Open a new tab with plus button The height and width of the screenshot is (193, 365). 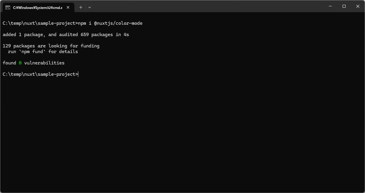pyautogui.click(x=81, y=7)
